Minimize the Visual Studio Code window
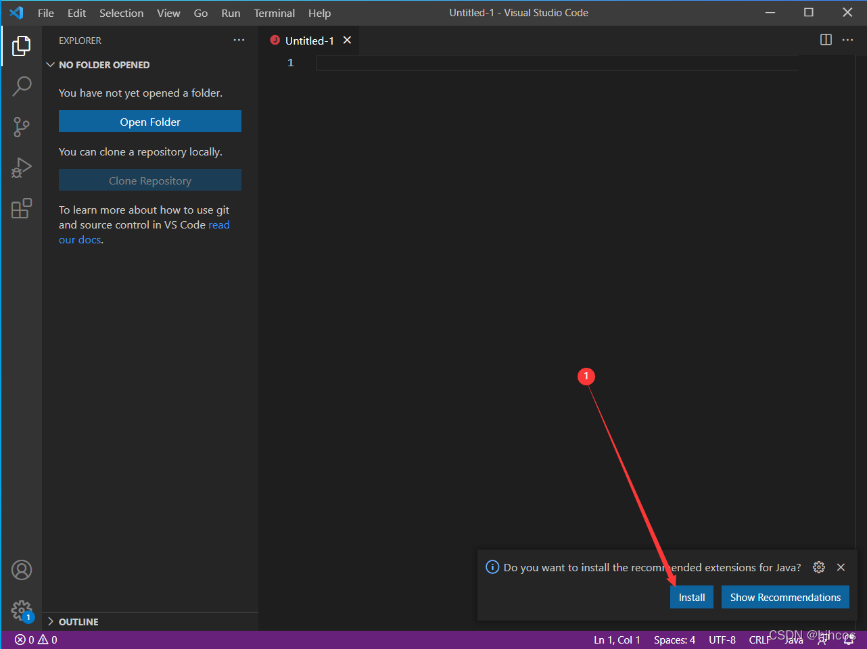This screenshot has height=649, width=867. (x=770, y=13)
